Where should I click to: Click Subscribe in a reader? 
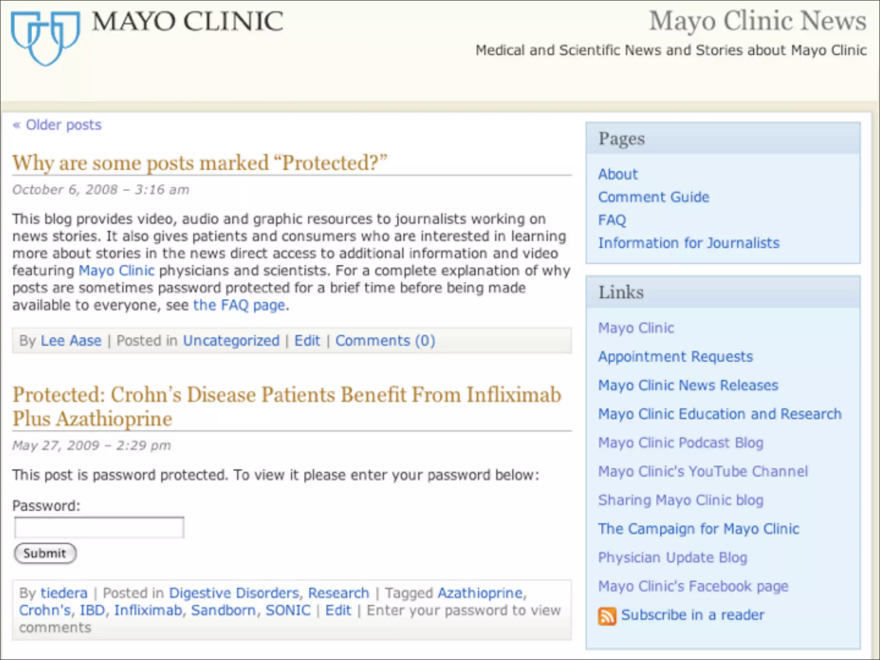pyautogui.click(x=692, y=615)
